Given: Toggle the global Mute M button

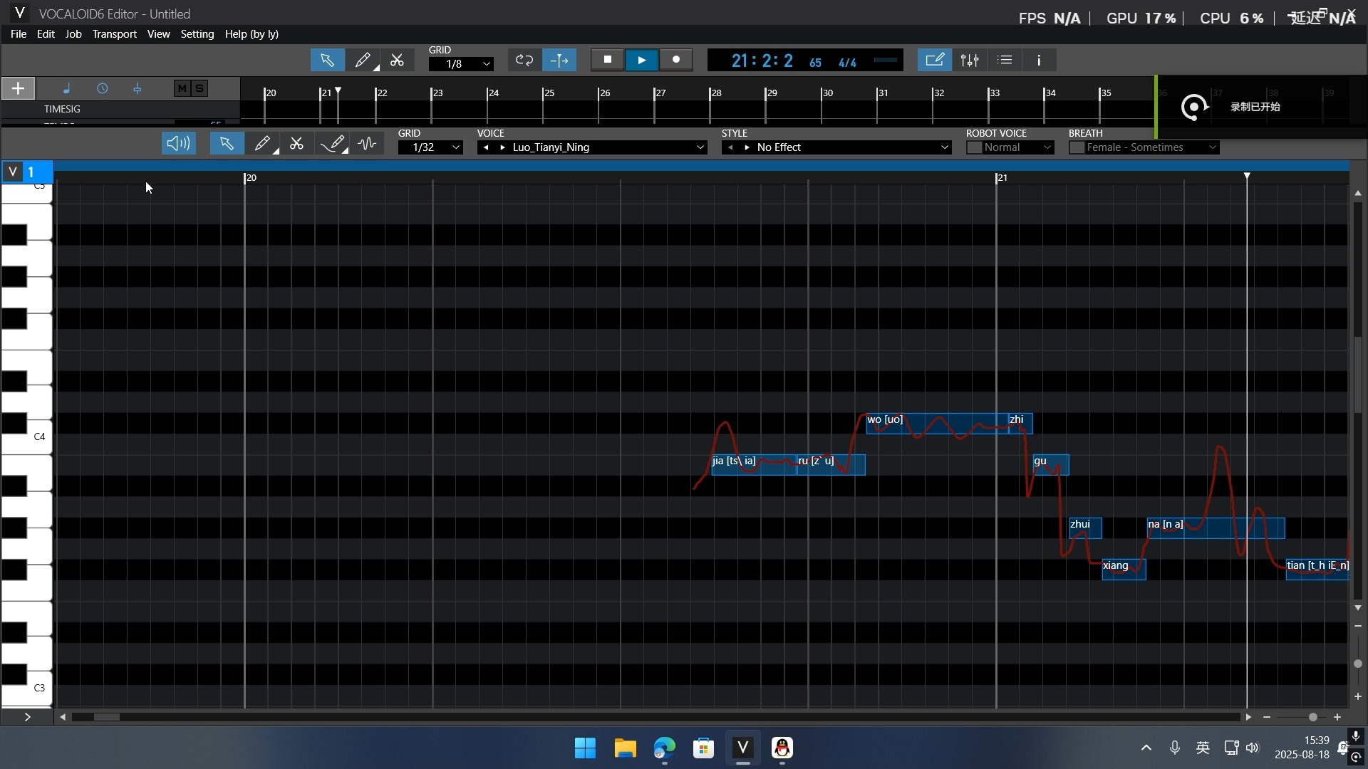Looking at the screenshot, I should (182, 88).
